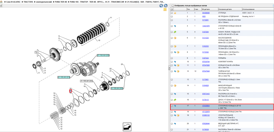Toggle the add circle for row 9 ПОРШЕНЬ
Screen dimensions: 274x132
coord(172,58)
